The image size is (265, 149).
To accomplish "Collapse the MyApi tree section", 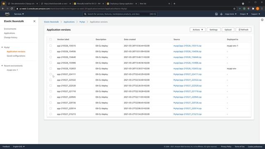I will click(x=2, y=47).
